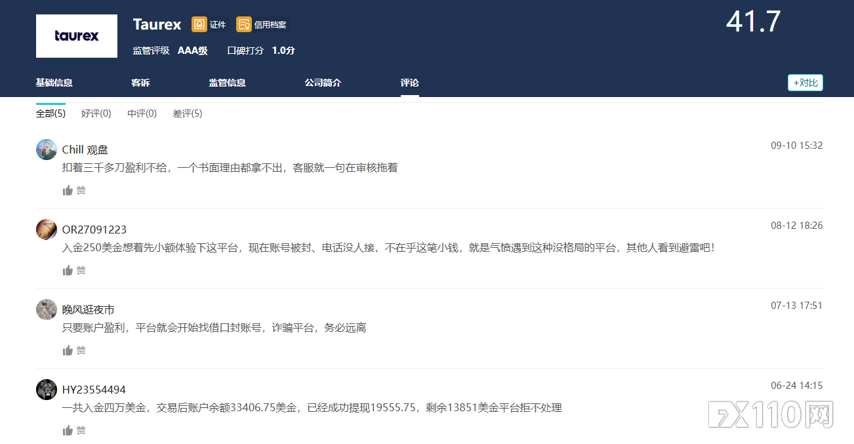Click the 09-10 15:32 timestamp

tap(796, 146)
